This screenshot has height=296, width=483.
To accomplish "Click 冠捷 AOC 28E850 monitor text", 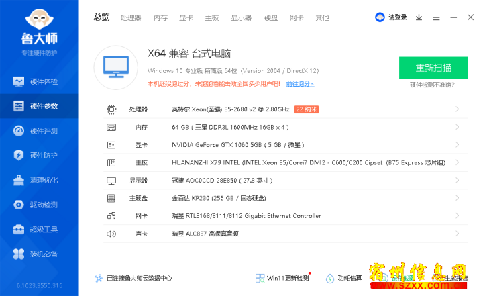I will coord(222,181).
